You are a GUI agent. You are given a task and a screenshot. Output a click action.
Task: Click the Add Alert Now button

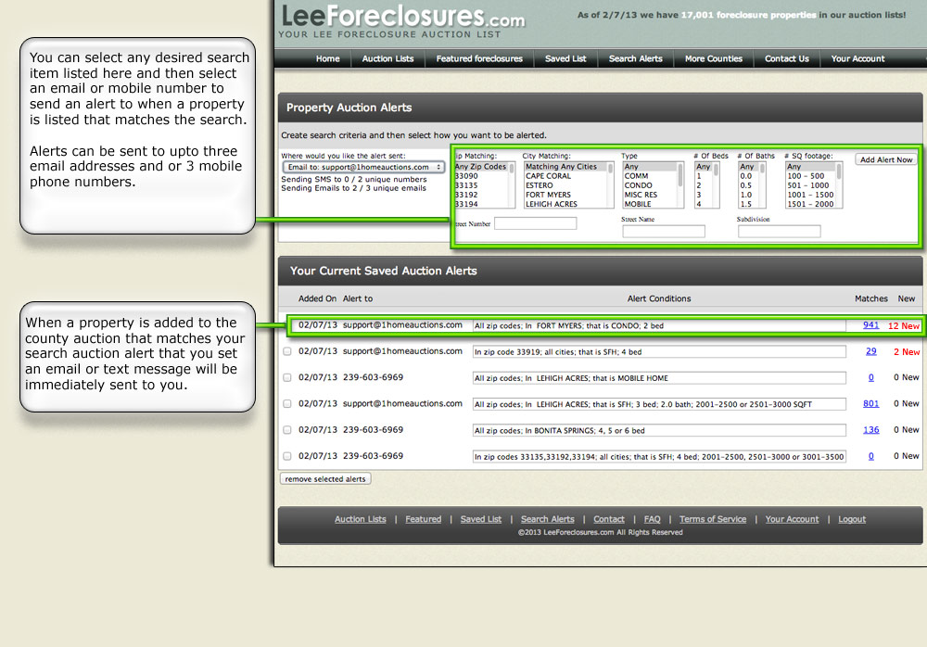[886, 159]
